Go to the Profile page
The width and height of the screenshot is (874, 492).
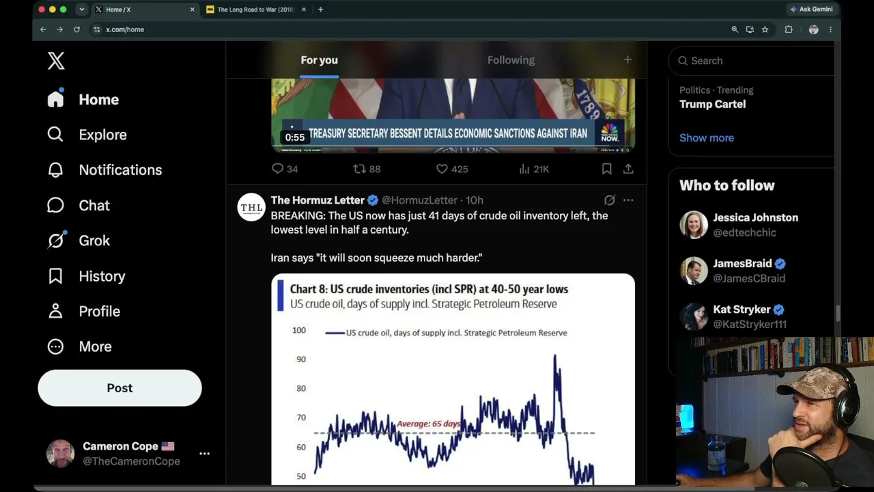(84, 312)
